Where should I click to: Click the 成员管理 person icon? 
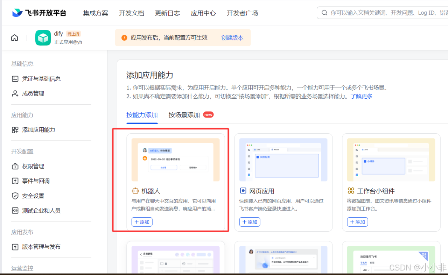tap(15, 93)
